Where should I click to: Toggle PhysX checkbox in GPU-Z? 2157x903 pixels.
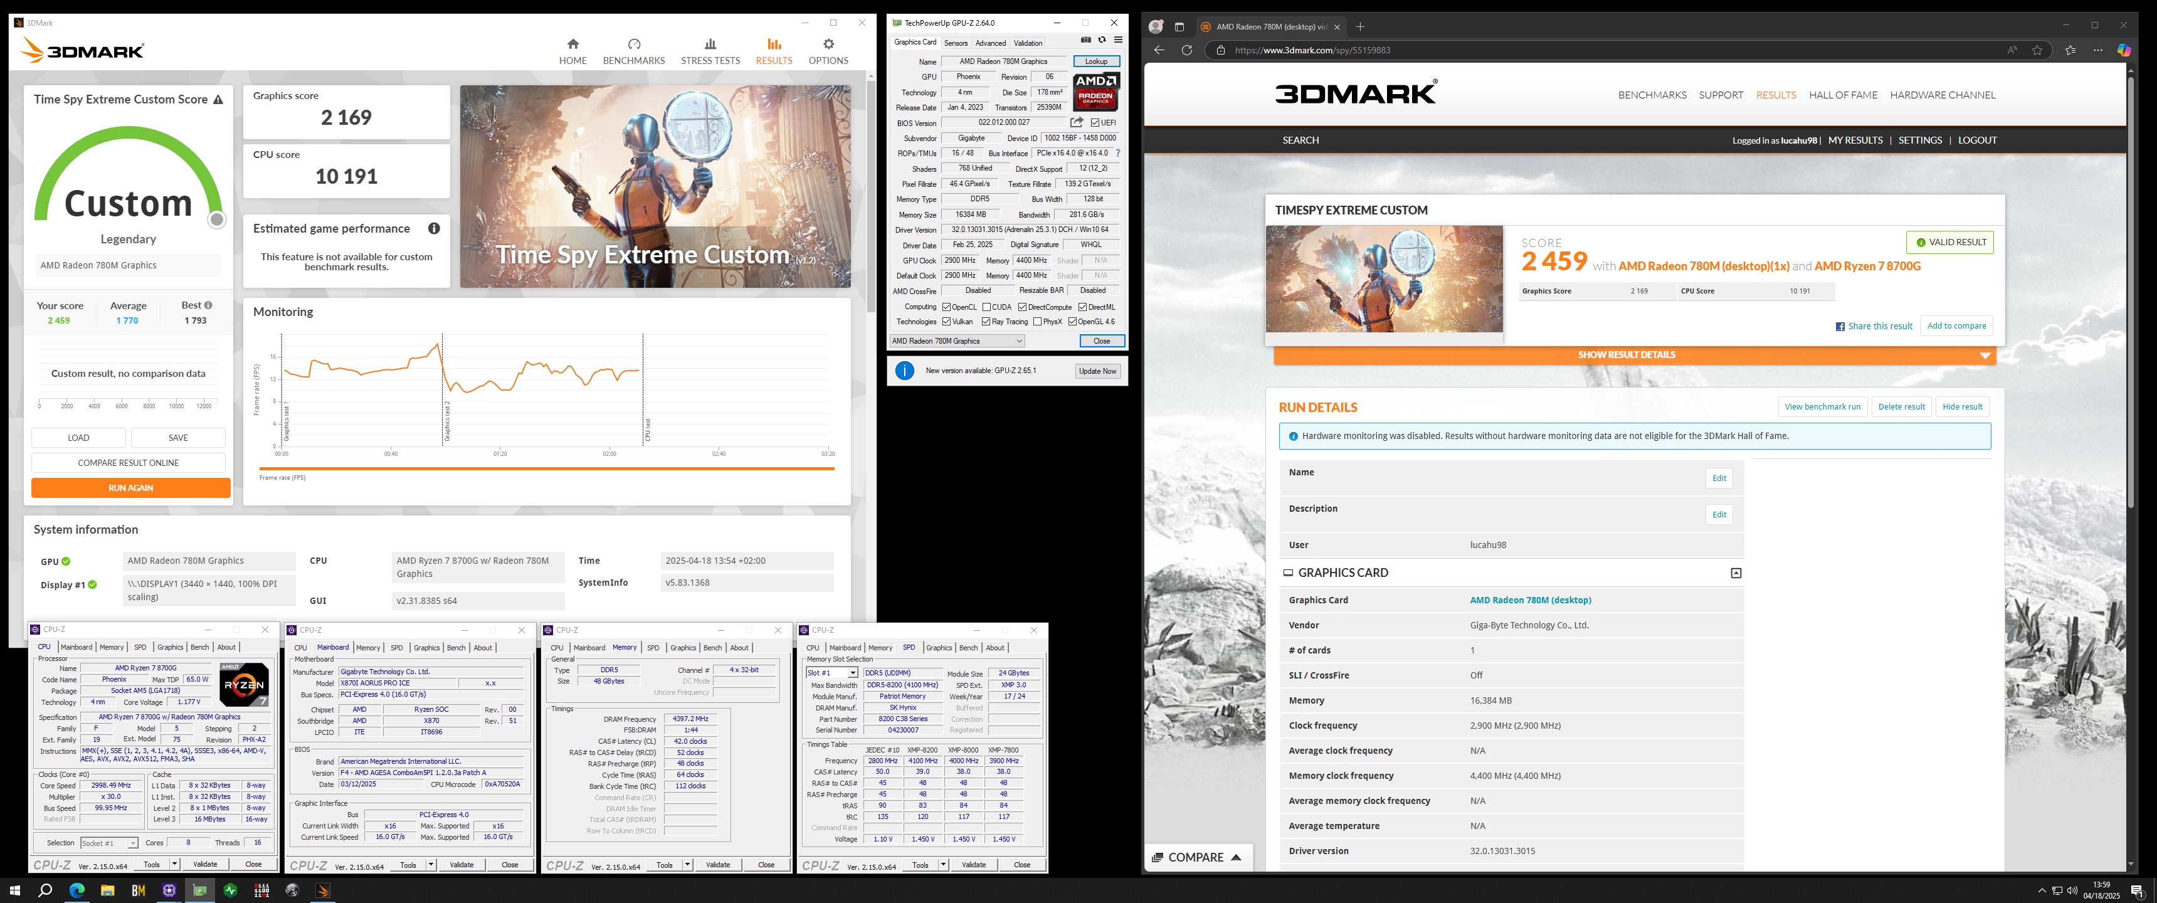click(1038, 322)
